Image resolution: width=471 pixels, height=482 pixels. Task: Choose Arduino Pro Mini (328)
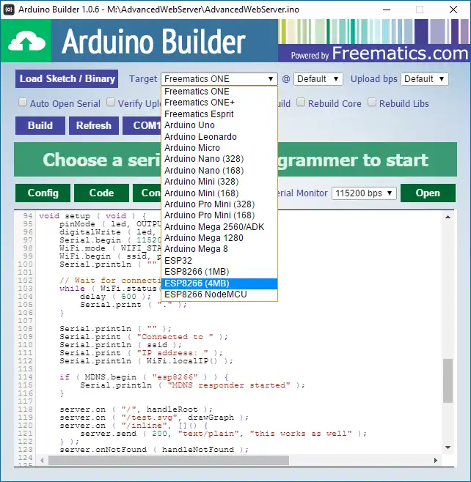(x=219, y=204)
